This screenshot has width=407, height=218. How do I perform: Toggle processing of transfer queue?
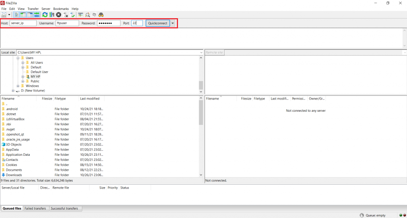click(52, 15)
